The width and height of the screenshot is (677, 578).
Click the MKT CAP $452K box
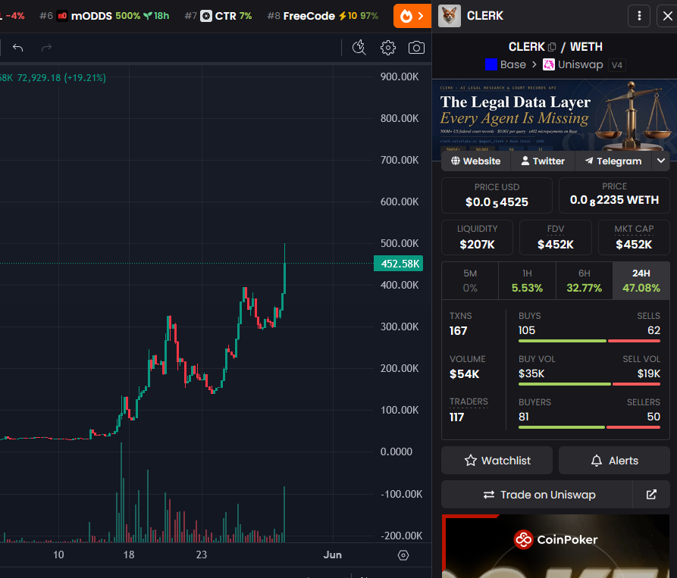click(634, 237)
